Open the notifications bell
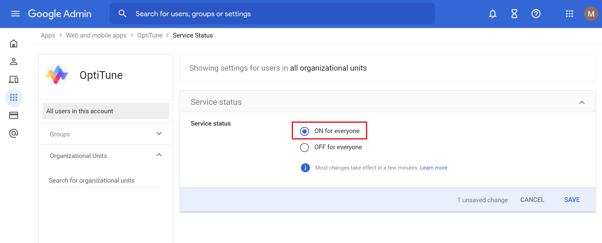This screenshot has width=602, height=243. pyautogui.click(x=492, y=14)
